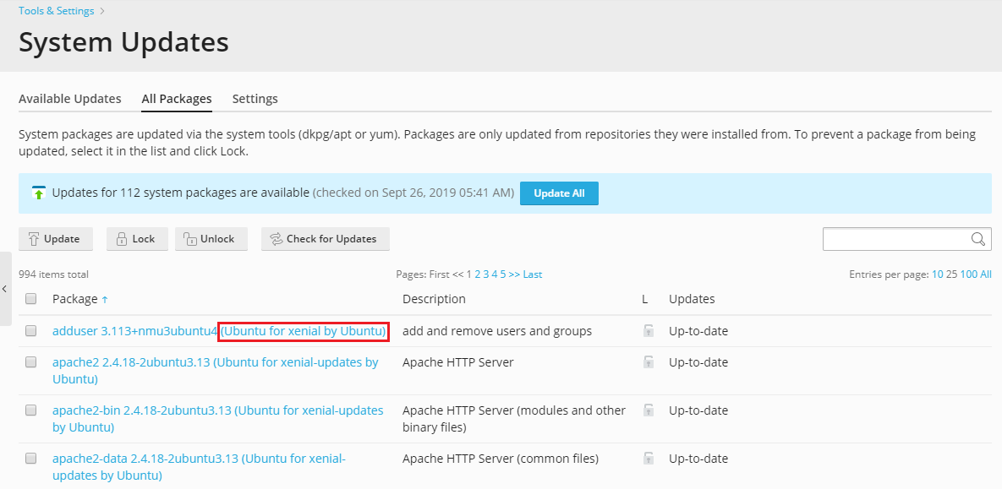Image resolution: width=1002 pixels, height=489 pixels.
Task: Click the green update arrow icon
Action: pos(39,193)
